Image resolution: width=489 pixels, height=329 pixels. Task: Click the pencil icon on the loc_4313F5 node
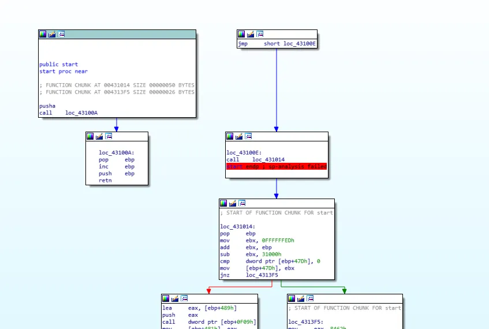(301, 298)
